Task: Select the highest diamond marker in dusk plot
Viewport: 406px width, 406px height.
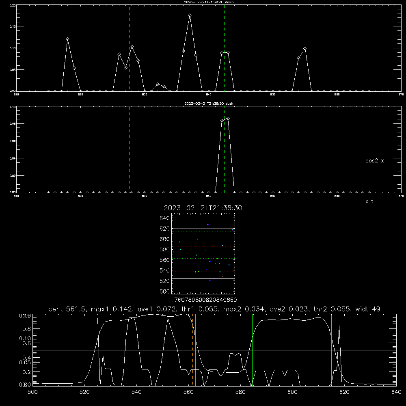Action: click(228, 119)
